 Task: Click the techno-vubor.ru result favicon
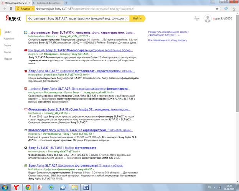click(x=26, y=148)
